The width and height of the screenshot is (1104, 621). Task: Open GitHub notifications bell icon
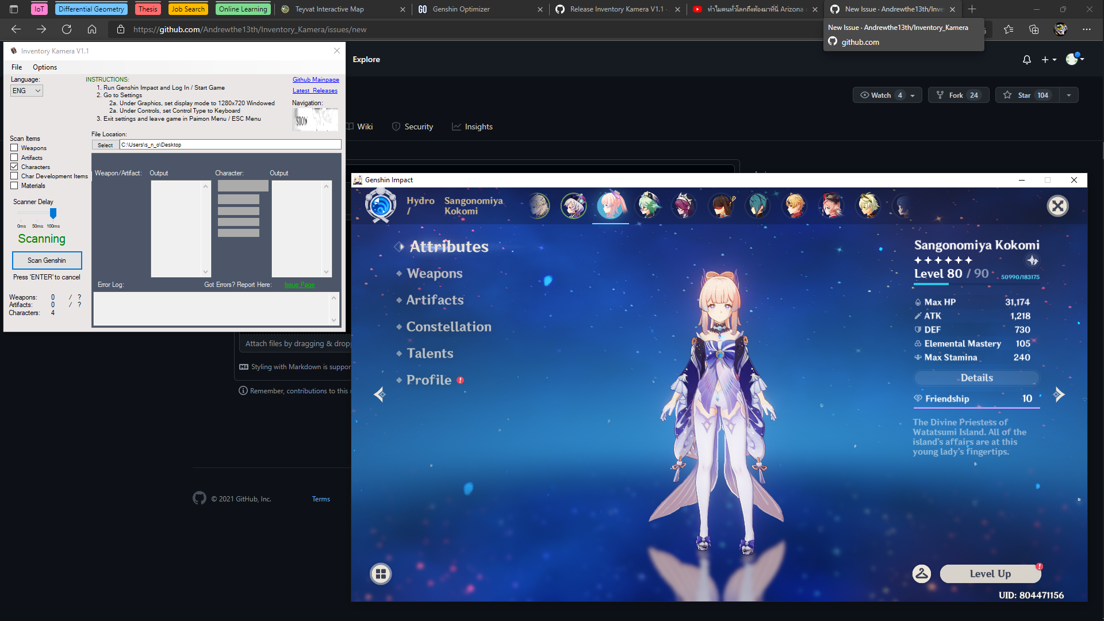(x=1027, y=60)
